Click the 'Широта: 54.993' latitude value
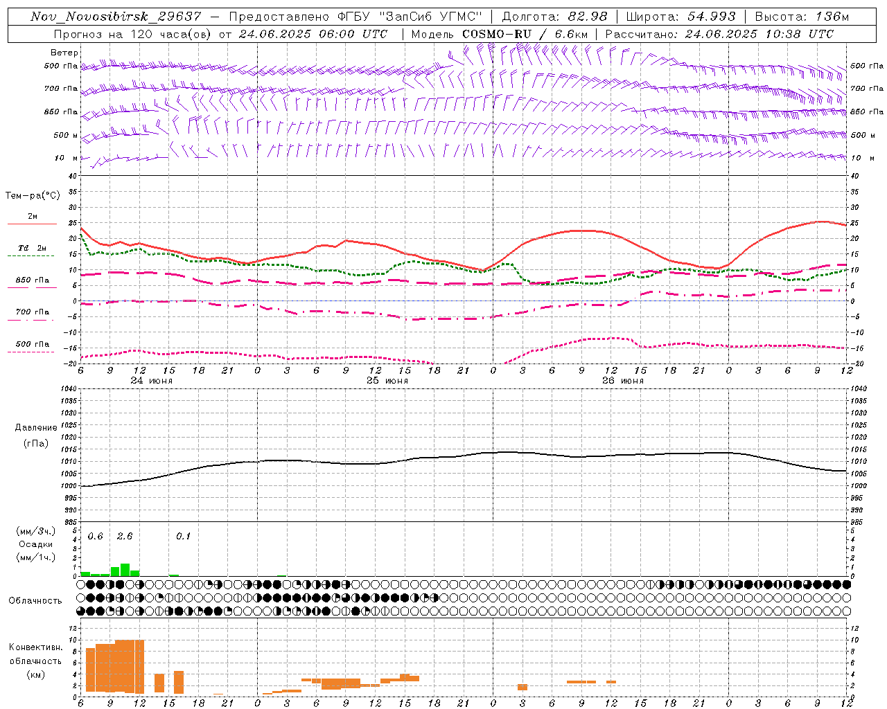Viewport: 887px width, 709px height. coord(680,17)
